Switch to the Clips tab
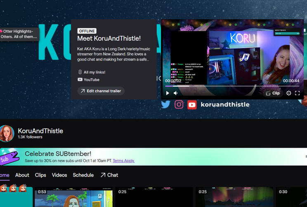 click(x=40, y=175)
